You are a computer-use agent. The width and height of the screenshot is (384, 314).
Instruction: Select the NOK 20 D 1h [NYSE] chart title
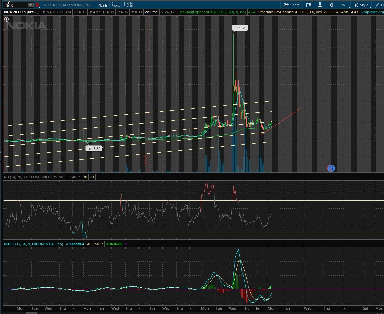click(x=21, y=12)
